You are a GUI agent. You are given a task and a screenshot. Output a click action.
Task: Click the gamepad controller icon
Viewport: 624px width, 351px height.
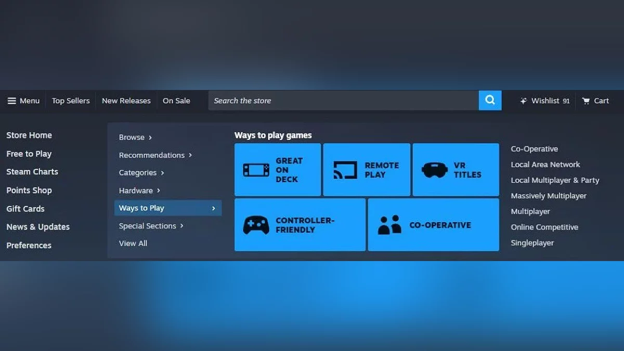click(256, 225)
